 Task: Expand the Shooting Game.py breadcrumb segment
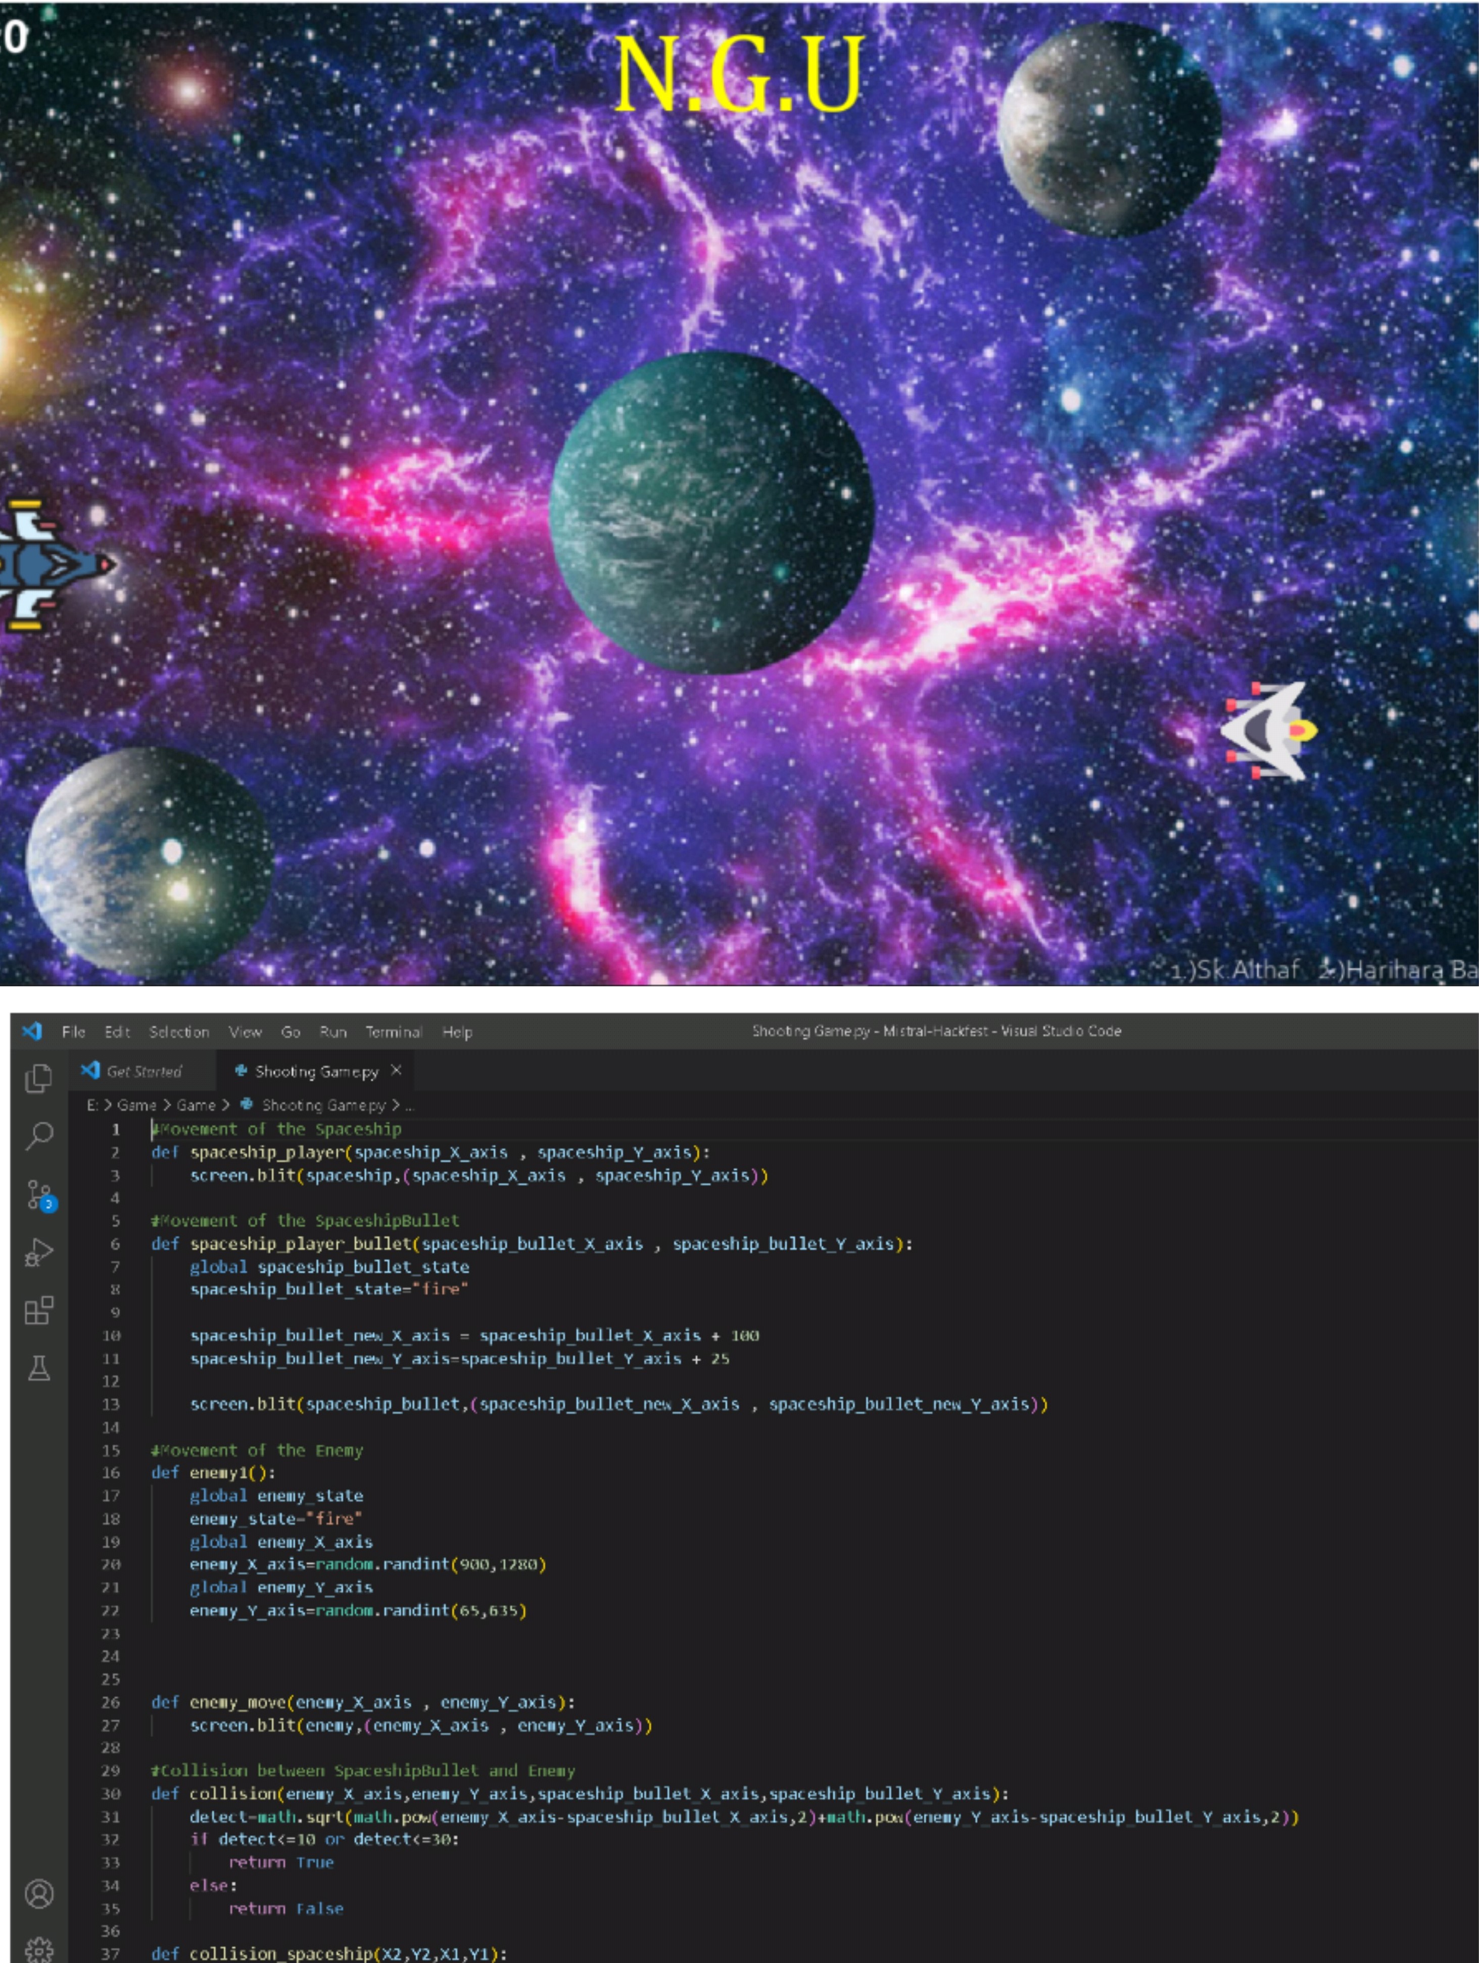323,1105
